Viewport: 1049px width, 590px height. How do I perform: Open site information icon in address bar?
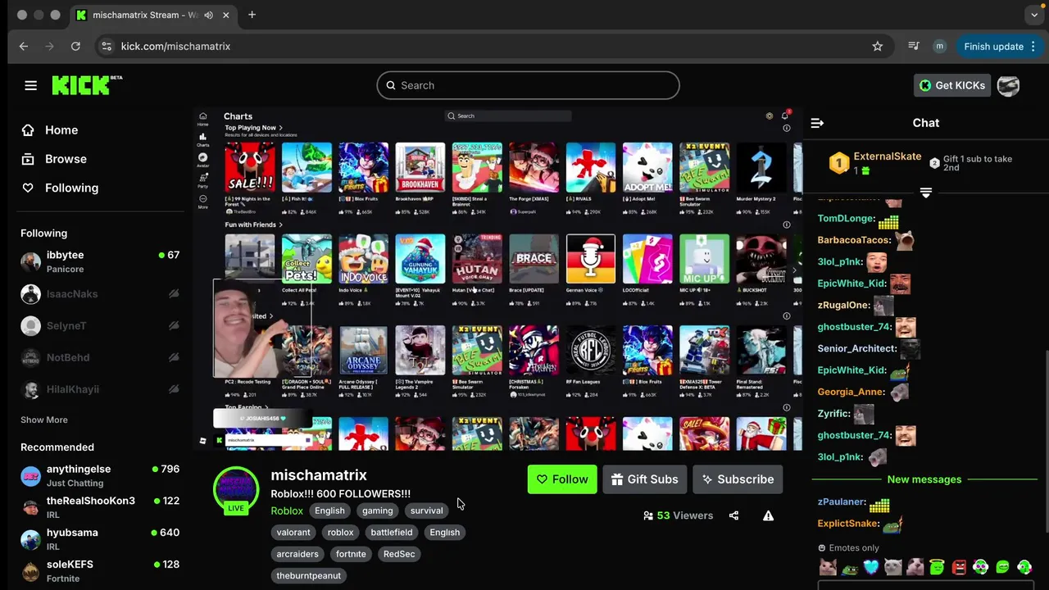pos(106,47)
